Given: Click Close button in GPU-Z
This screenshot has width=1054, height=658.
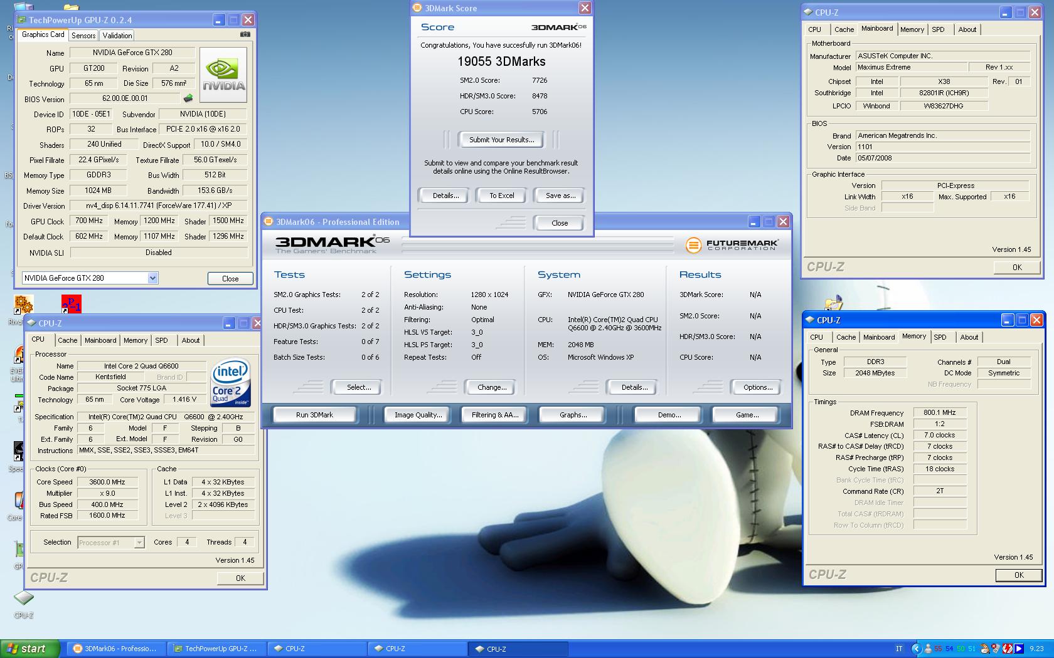Looking at the screenshot, I should (230, 279).
